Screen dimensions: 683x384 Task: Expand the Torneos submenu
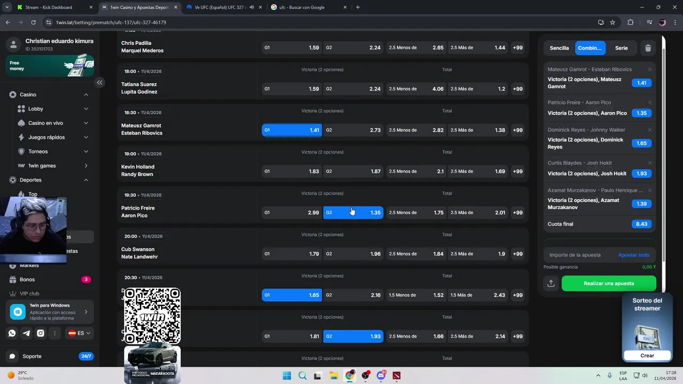pos(86,151)
